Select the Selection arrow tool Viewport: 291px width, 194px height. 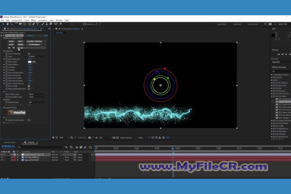[3, 24]
